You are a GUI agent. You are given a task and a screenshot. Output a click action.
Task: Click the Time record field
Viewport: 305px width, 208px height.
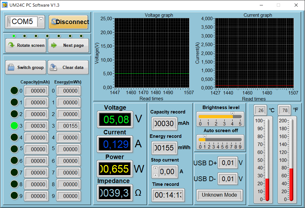tap(168, 195)
